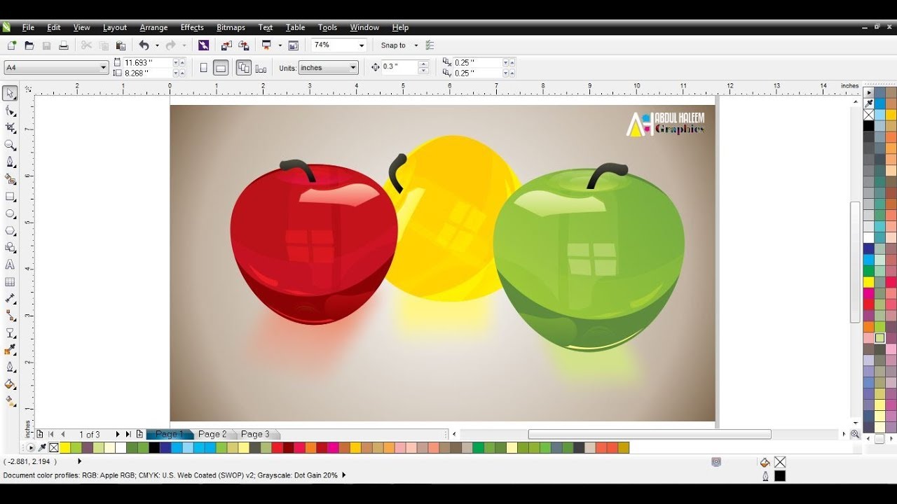Select the Fill bucket tool
The height and width of the screenshot is (504, 897).
[x=10, y=384]
